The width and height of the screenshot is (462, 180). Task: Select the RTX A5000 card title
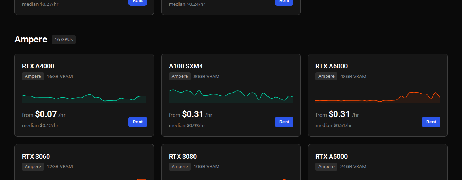point(332,157)
